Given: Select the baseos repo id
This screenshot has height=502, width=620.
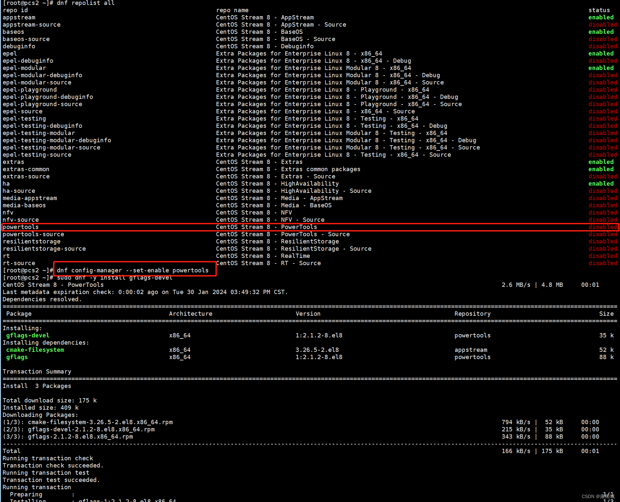Looking at the screenshot, I should pos(13,32).
